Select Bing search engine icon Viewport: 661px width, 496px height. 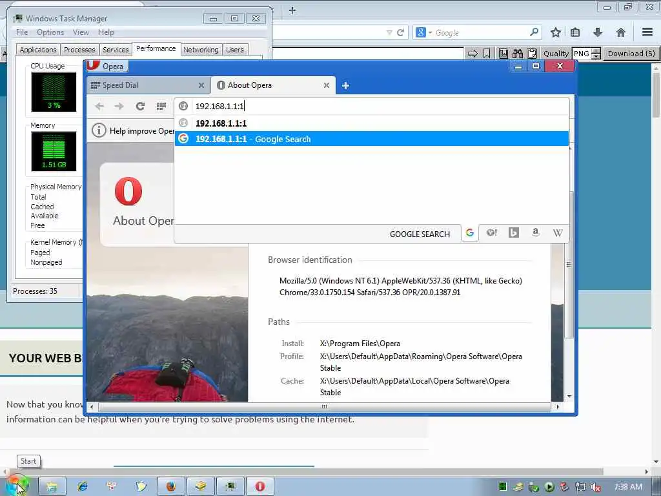tap(513, 232)
